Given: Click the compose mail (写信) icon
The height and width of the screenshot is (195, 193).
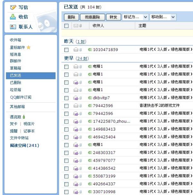Looking at the screenshot, I should [x=13, y=7].
